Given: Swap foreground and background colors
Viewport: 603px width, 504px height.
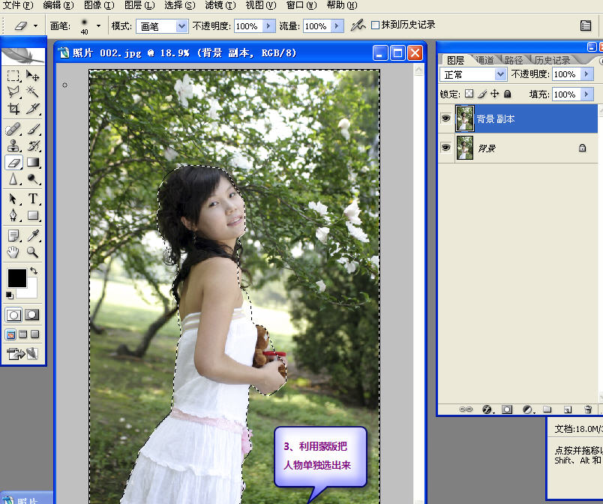Looking at the screenshot, I should coord(34,271).
